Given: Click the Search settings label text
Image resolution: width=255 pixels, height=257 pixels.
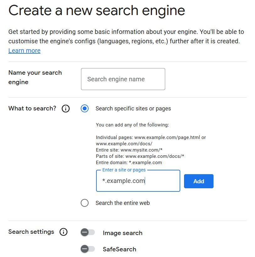Looking at the screenshot, I should 31,232.
